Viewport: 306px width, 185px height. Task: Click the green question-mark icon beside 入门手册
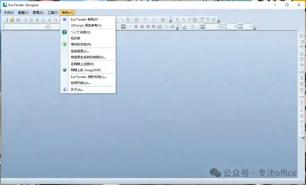(x=64, y=32)
